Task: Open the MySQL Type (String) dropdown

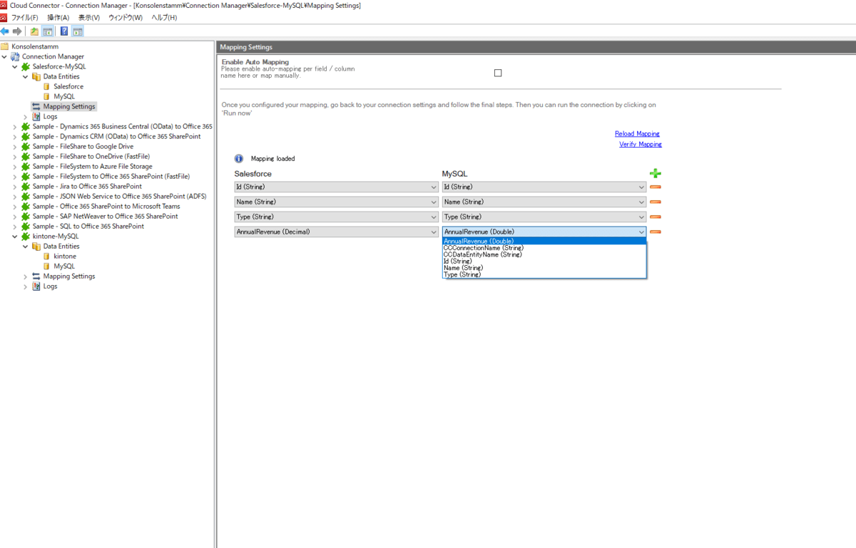Action: tap(544, 217)
